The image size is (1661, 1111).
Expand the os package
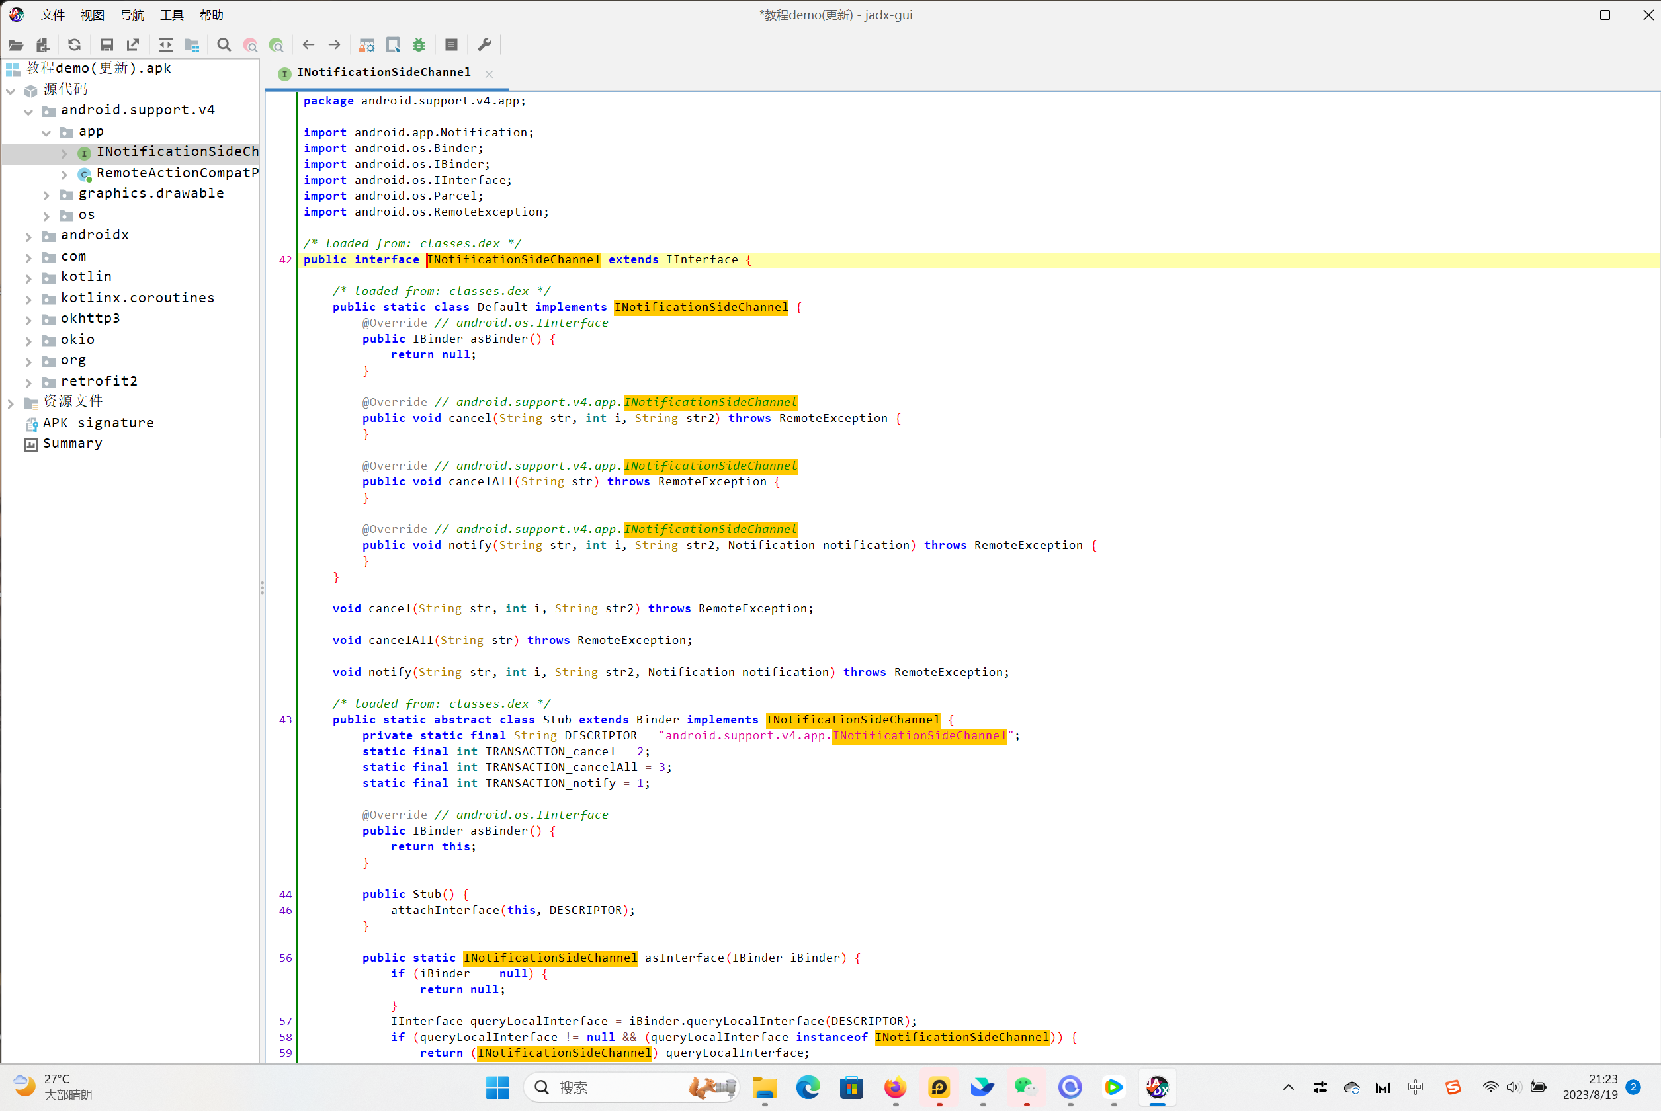(46, 216)
